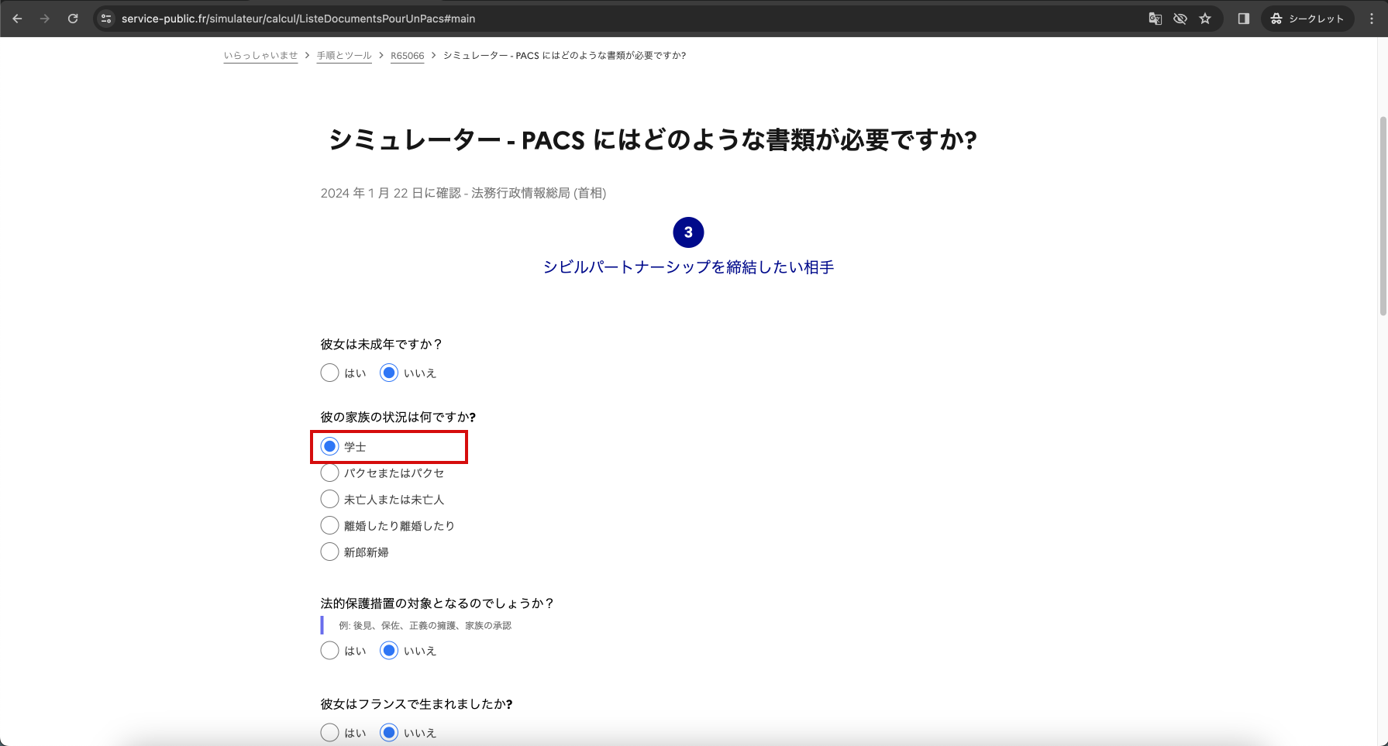The height and width of the screenshot is (746, 1388).
Task: Reload the page with the refresh icon
Action: click(73, 19)
